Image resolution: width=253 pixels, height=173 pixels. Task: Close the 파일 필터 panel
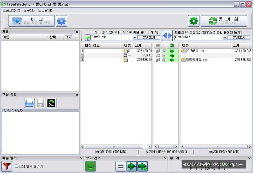[x=81, y=159]
